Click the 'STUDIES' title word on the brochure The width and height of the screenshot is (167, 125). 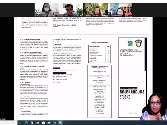(125, 97)
